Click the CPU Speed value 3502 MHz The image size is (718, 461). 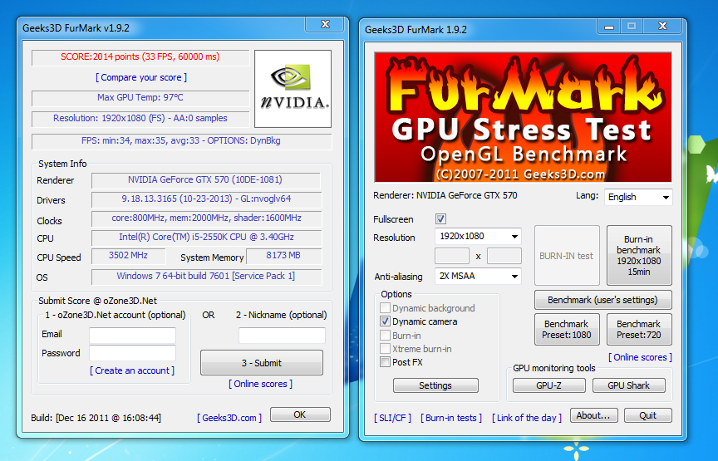click(x=128, y=256)
